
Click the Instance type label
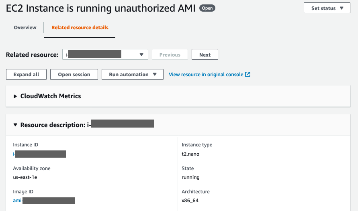click(197, 145)
